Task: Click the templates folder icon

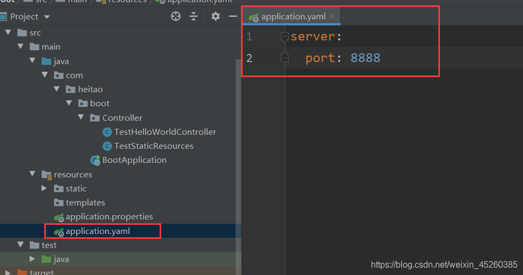Action: click(58, 203)
